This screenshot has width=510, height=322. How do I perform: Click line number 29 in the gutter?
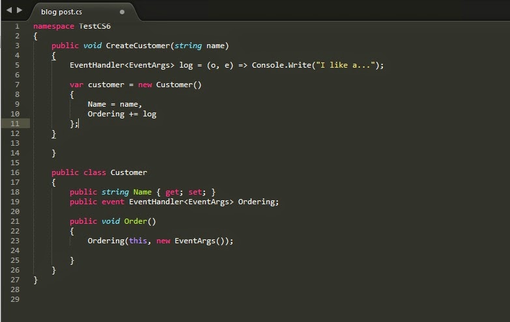point(15,299)
